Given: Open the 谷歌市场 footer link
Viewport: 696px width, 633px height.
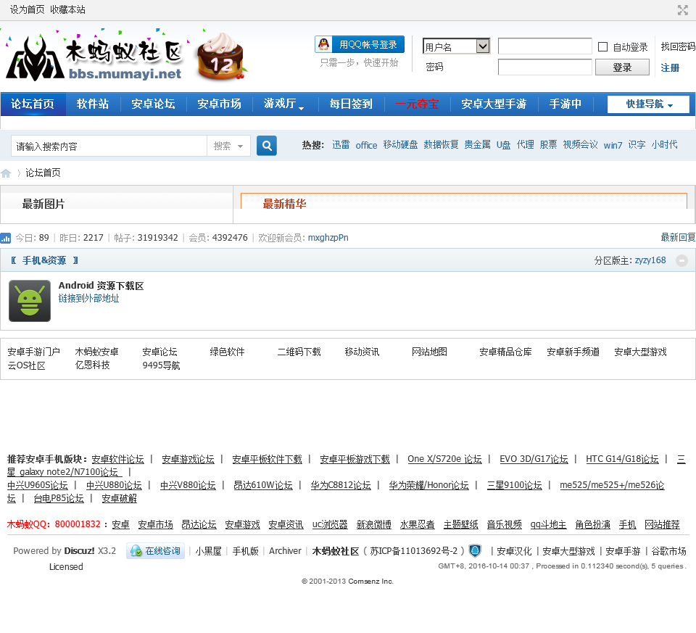Looking at the screenshot, I should click(x=668, y=551).
